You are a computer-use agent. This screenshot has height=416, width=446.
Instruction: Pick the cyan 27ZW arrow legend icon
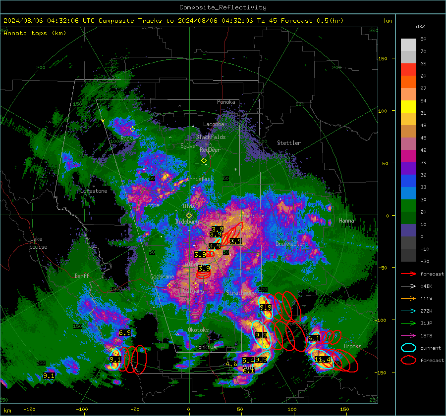pos(408,311)
